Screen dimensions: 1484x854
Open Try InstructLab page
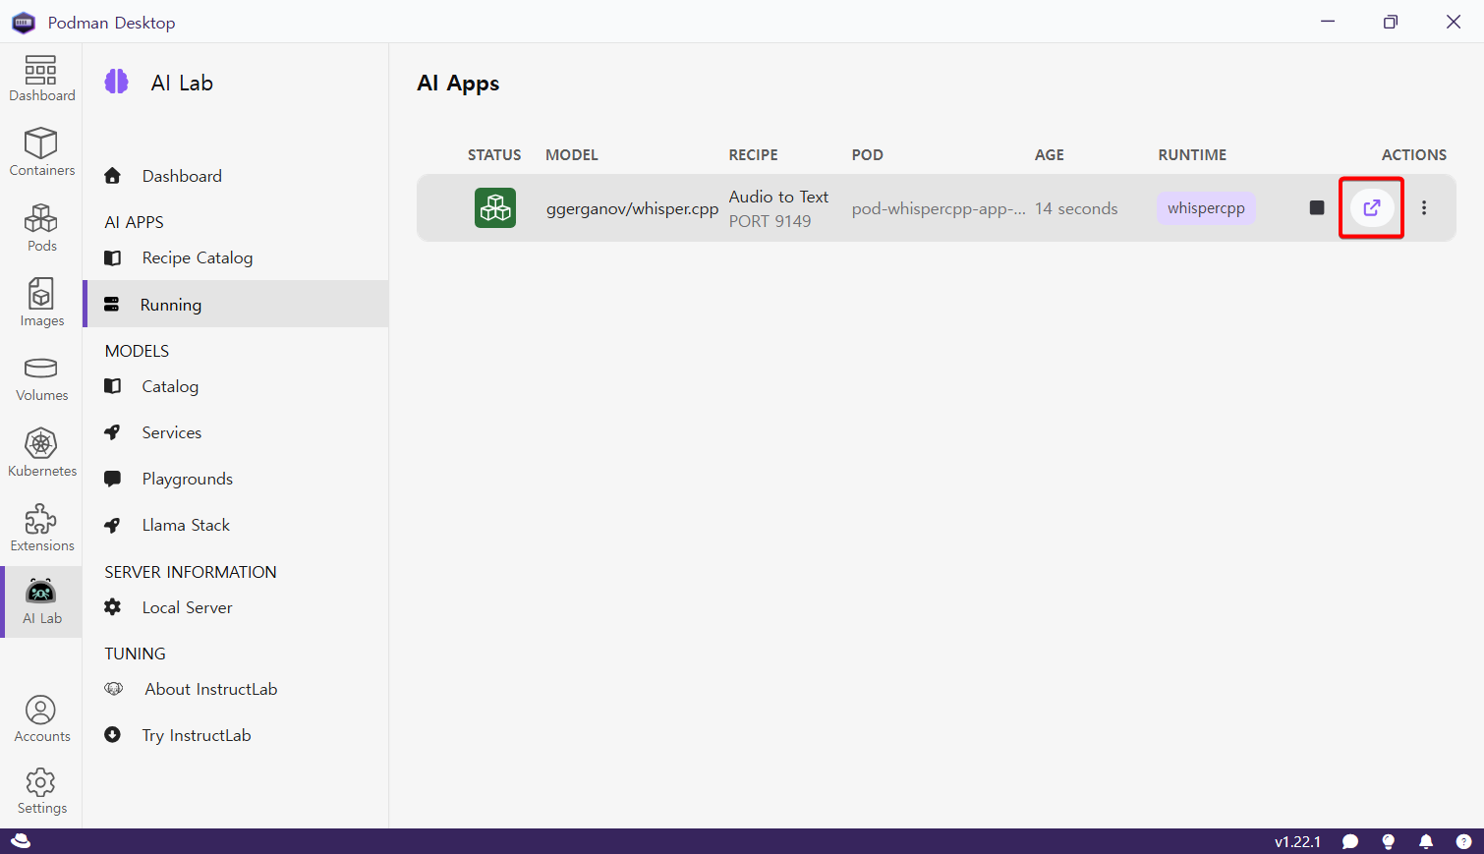pos(196,735)
